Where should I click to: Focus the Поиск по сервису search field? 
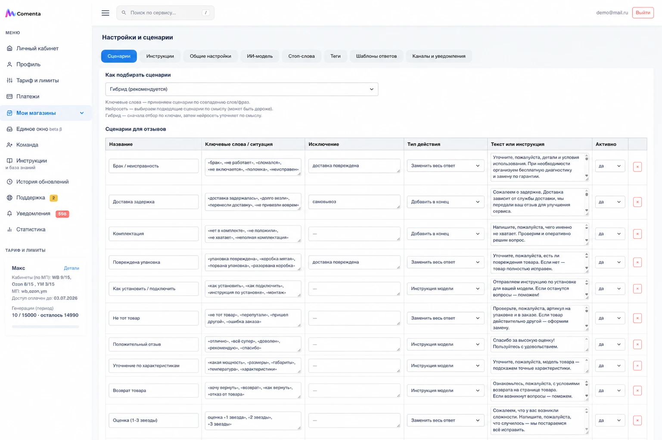(165, 13)
